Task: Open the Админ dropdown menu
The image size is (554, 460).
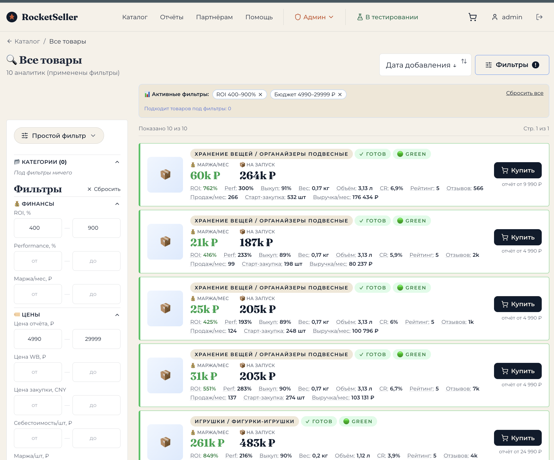Action: coord(314,17)
